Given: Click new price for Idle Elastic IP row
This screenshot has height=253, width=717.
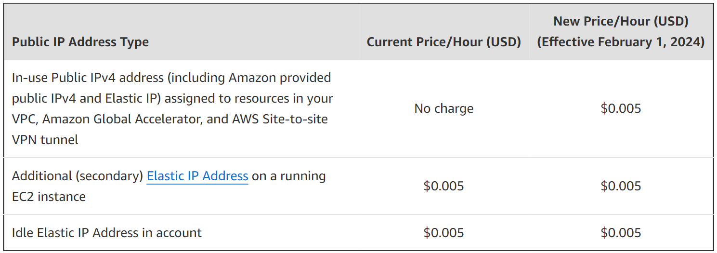Looking at the screenshot, I should (x=621, y=233).
